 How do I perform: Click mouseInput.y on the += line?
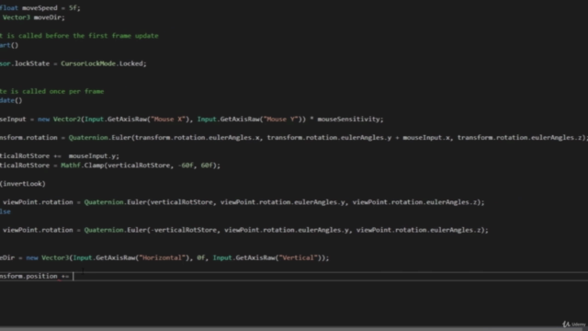point(92,155)
